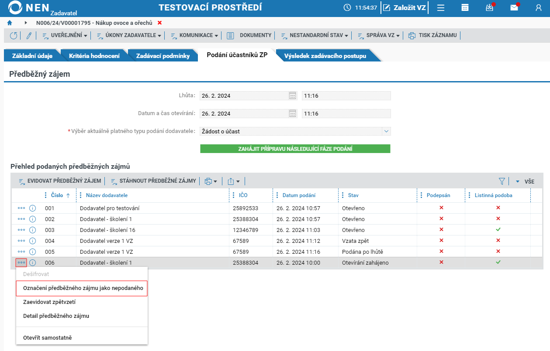
Task: Click the filter funnel icon
Action: coord(502,181)
